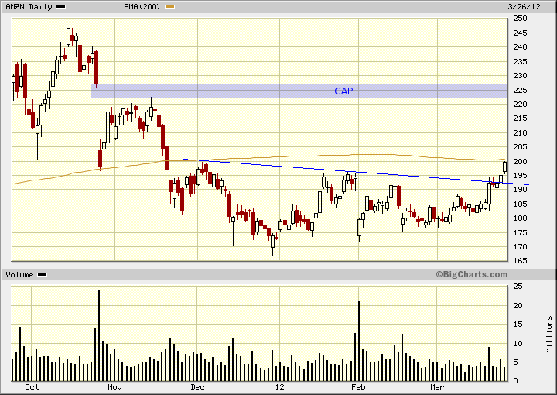Click the 215 price axis label
Viewport: 557px width, 395px height.
(521, 118)
